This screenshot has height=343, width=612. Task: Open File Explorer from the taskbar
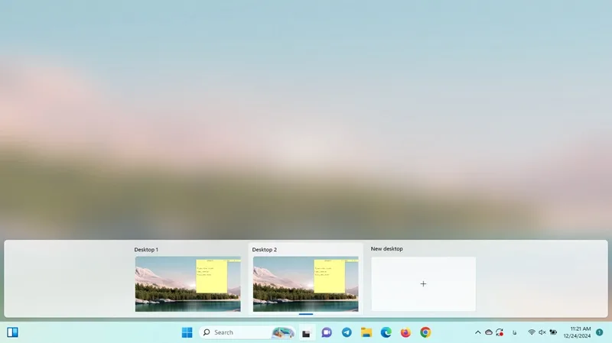coord(366,332)
